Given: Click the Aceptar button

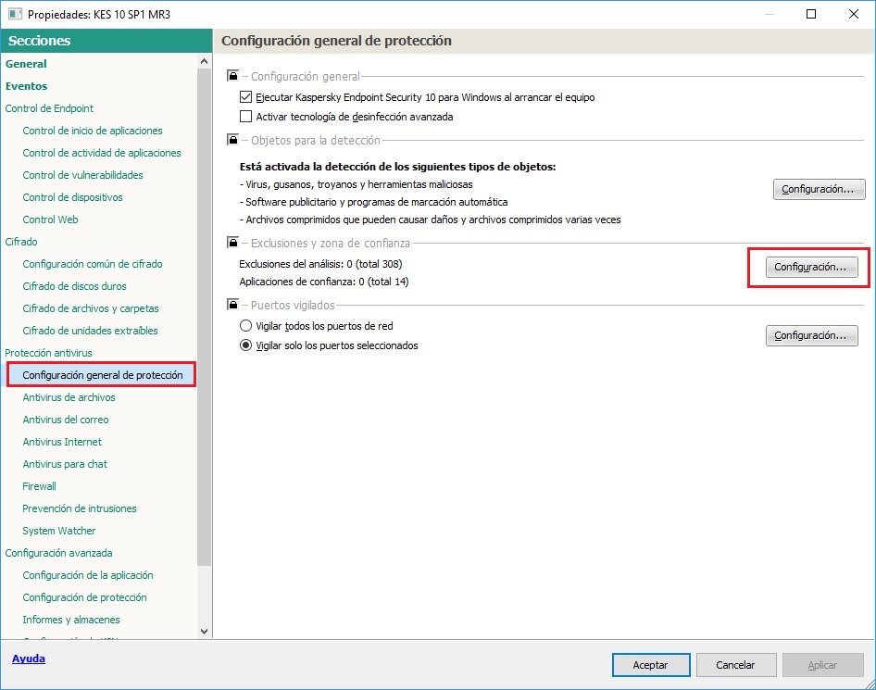Looking at the screenshot, I should [x=651, y=665].
